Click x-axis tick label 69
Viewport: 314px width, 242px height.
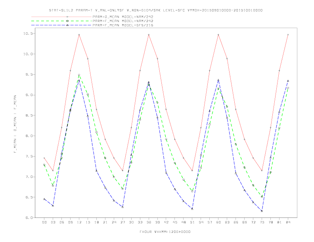pyautogui.click(x=245, y=222)
